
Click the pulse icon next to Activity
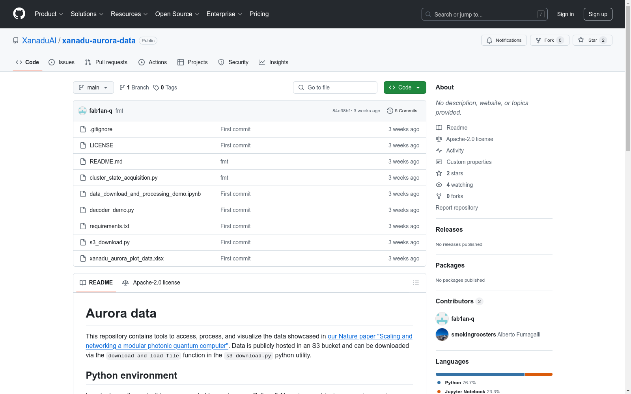(x=439, y=151)
